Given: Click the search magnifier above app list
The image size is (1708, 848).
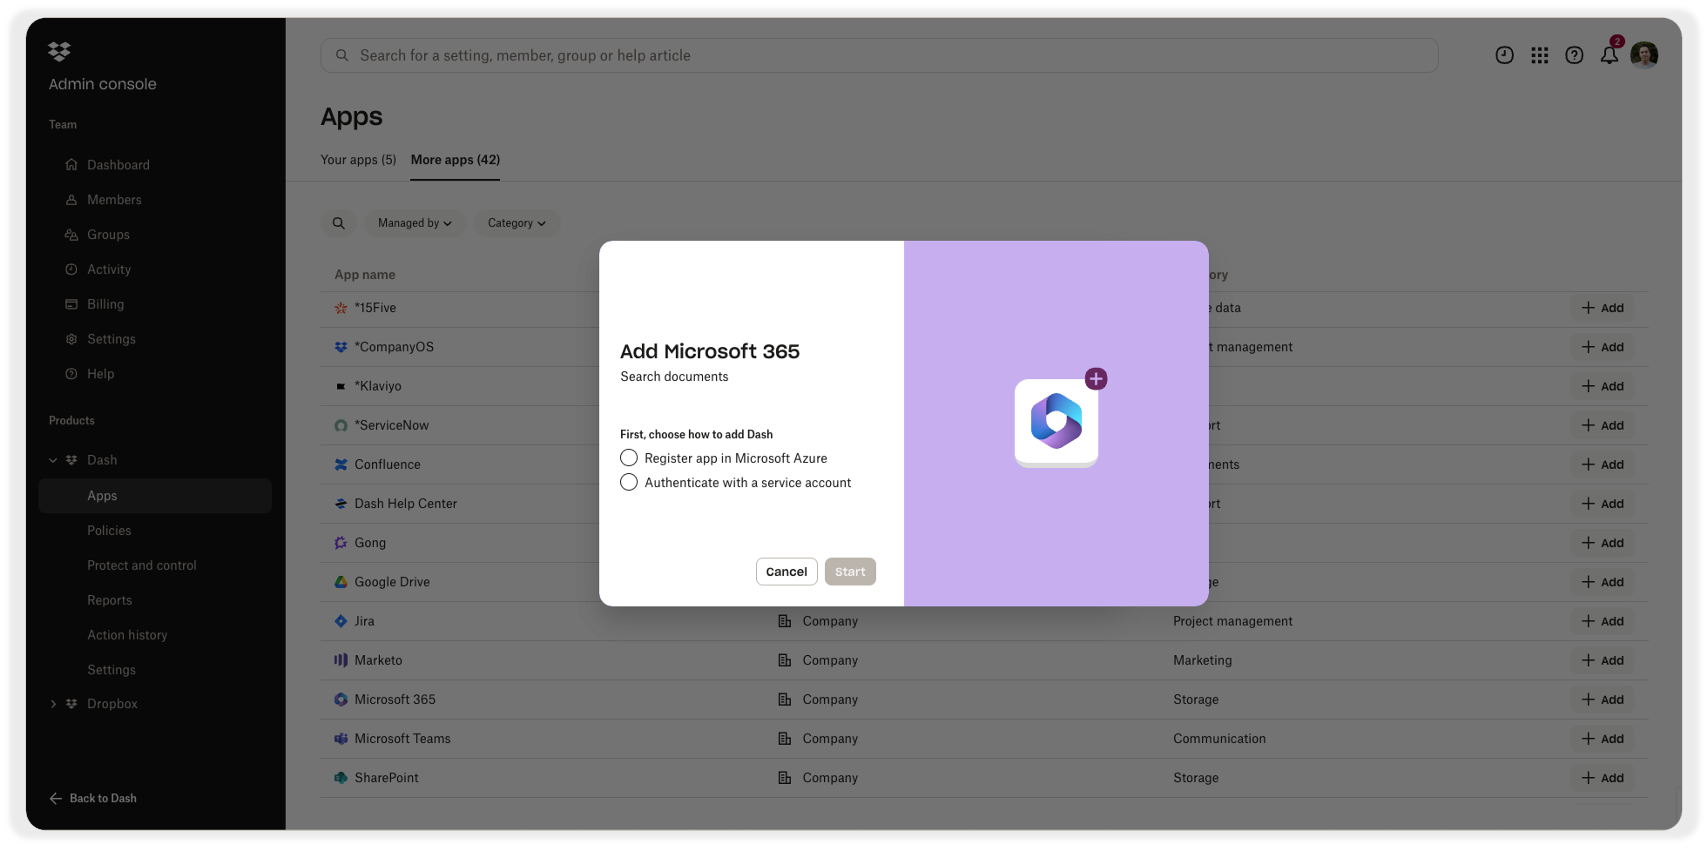Looking at the screenshot, I should point(339,223).
